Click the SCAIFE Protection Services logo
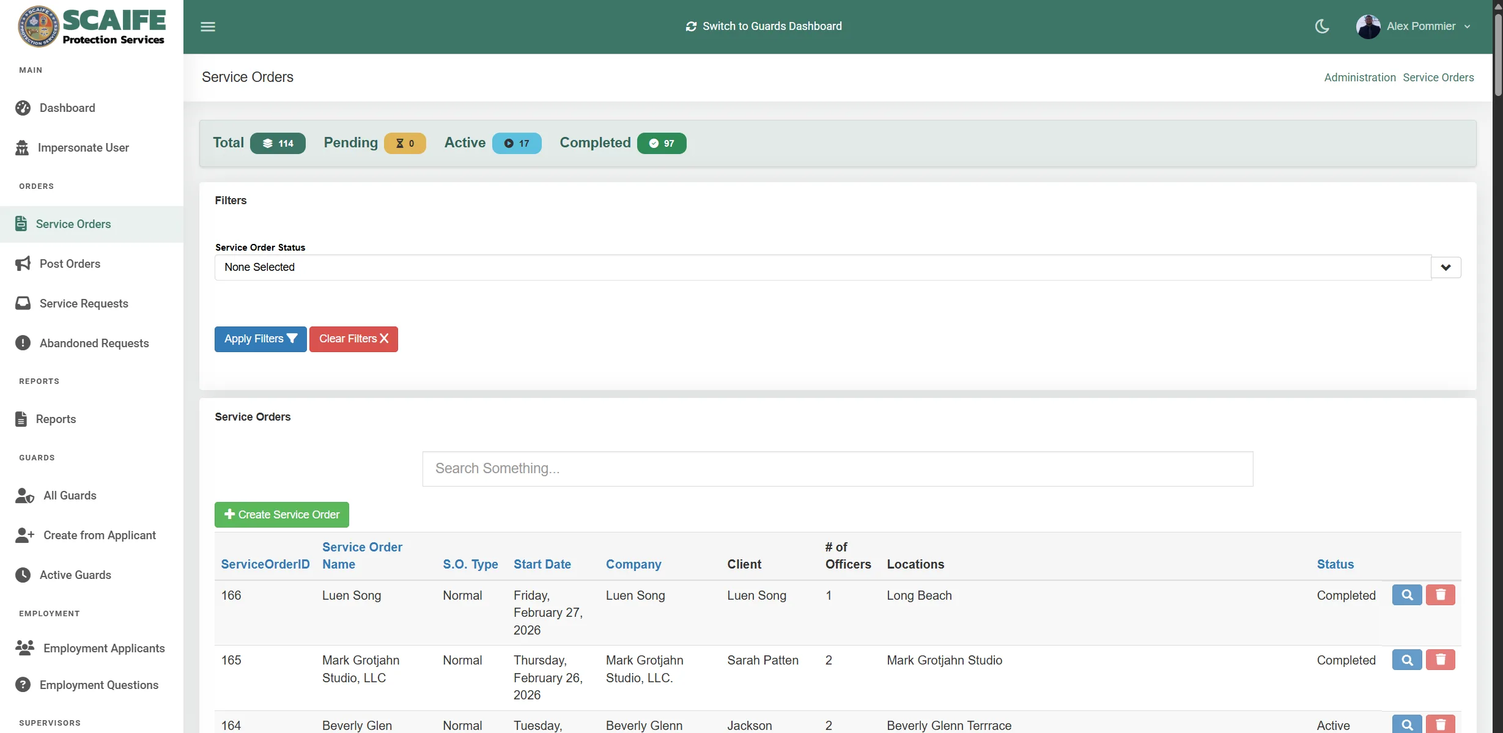This screenshot has height=733, width=1503. click(92, 26)
